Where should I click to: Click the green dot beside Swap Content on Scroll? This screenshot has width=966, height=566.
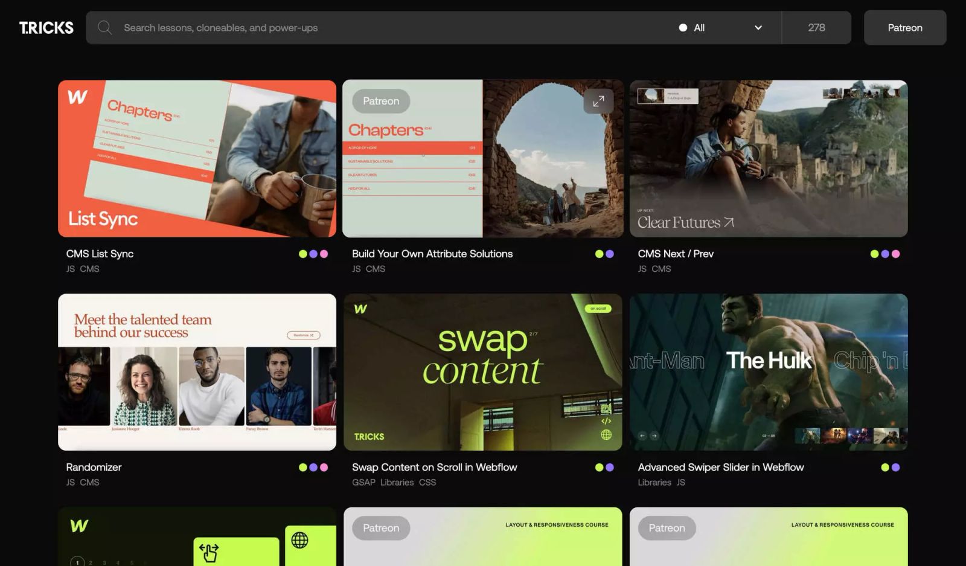point(600,468)
